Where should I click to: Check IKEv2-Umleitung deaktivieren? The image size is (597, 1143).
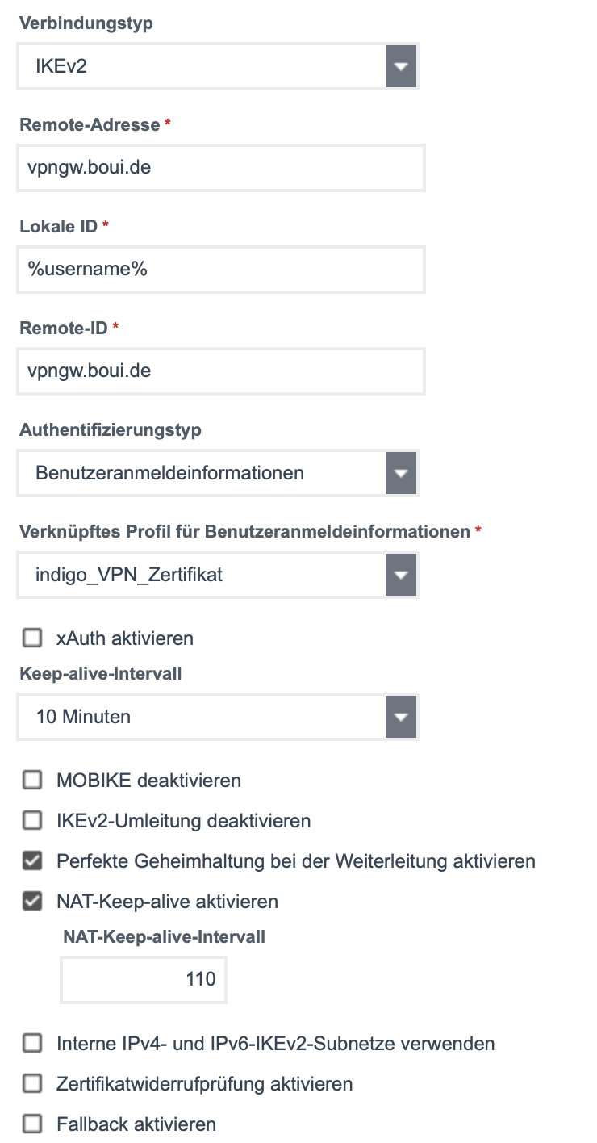coord(32,821)
